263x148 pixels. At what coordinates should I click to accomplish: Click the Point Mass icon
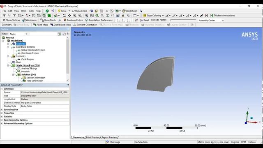(x=35, y=25)
